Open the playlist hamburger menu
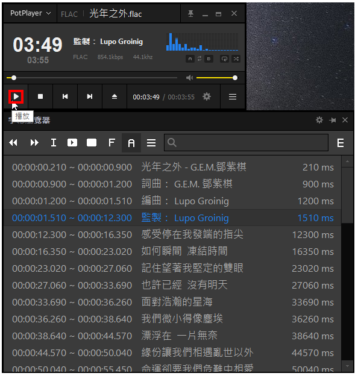 tap(233, 96)
